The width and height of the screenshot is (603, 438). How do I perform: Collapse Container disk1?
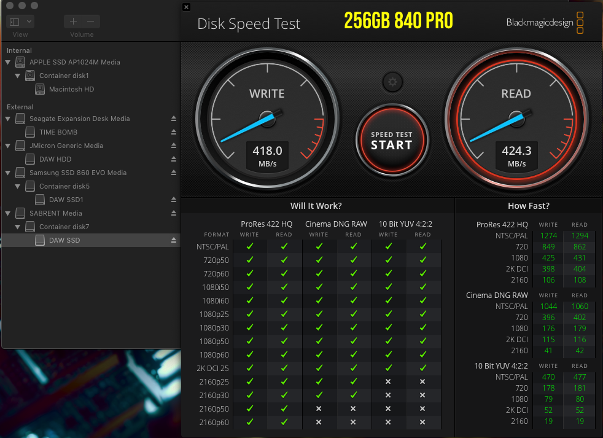click(17, 76)
